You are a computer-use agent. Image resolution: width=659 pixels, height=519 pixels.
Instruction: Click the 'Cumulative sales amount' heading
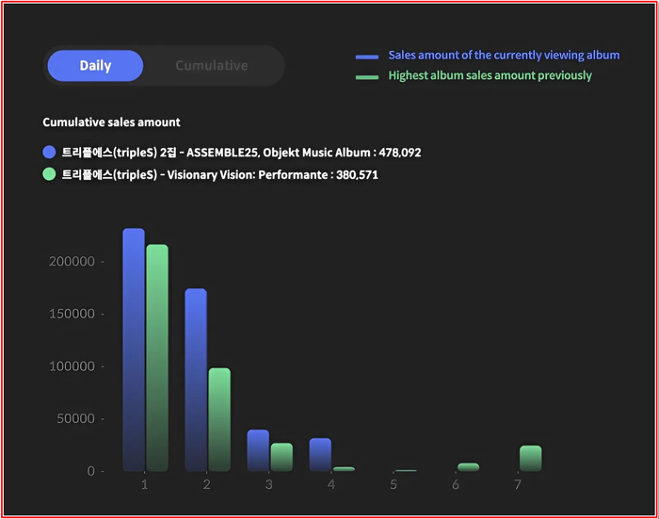tap(111, 122)
